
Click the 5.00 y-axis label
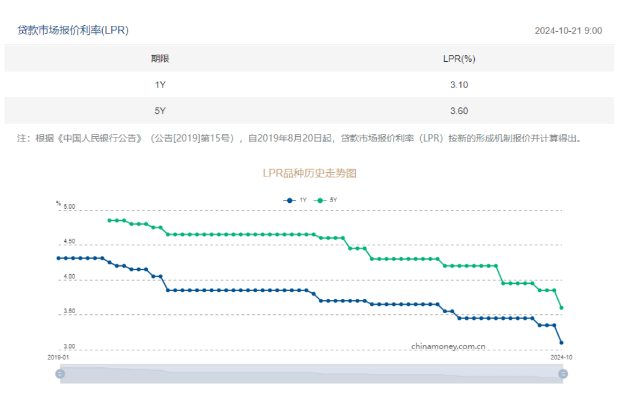point(70,206)
